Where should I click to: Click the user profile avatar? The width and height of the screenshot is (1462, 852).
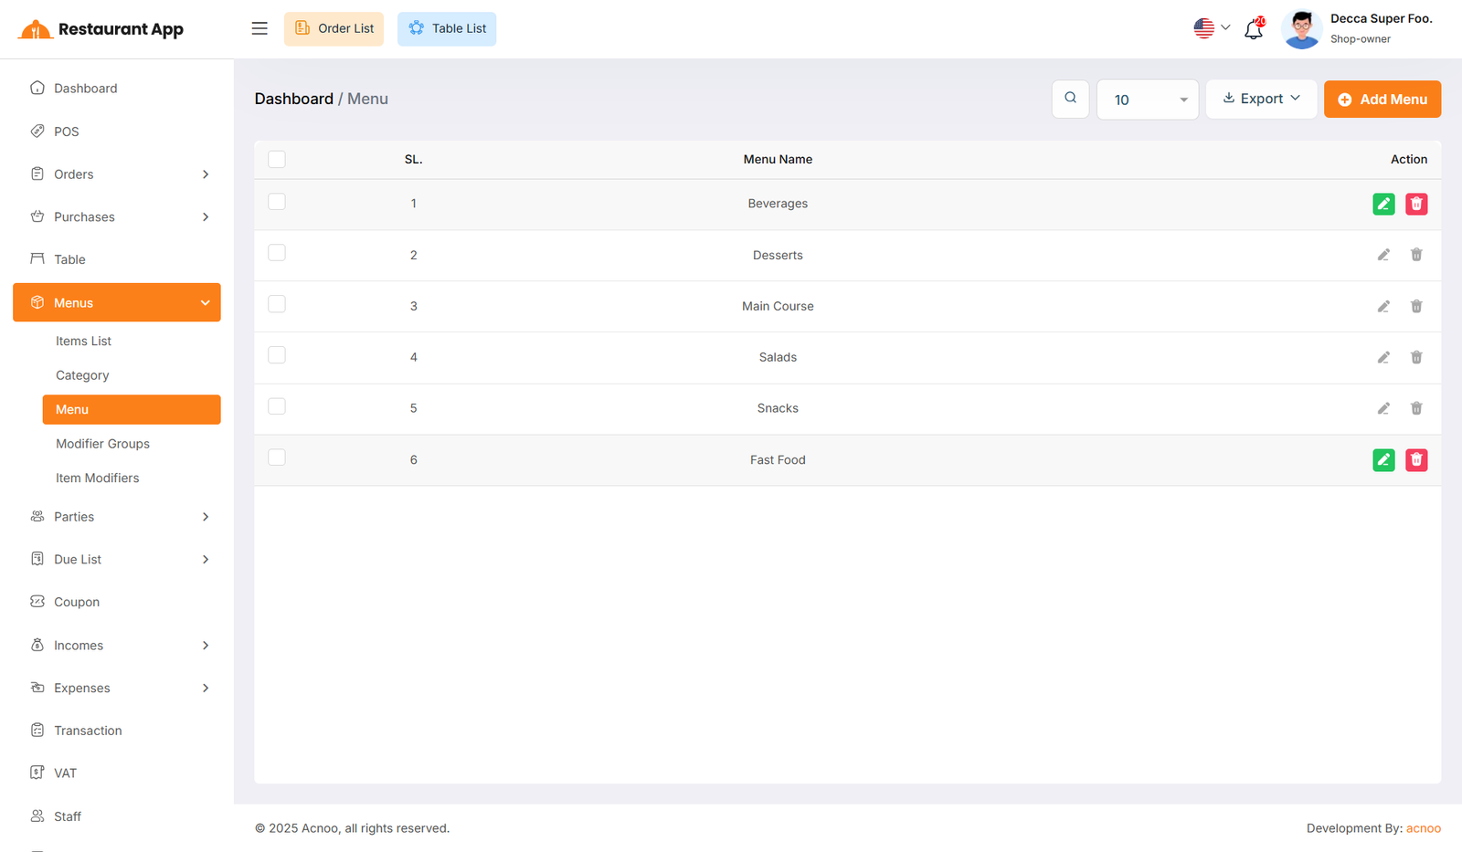click(x=1301, y=29)
